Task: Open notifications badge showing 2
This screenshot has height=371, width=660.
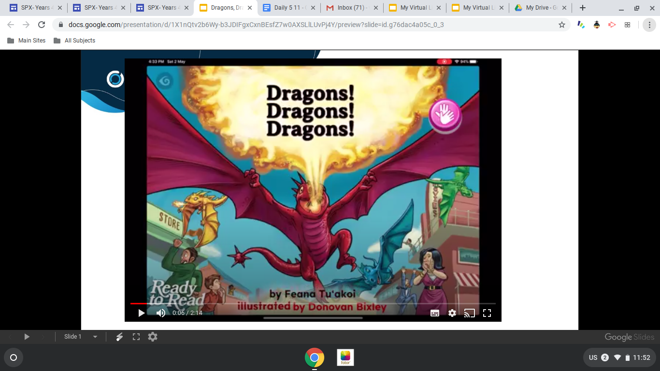Action: click(x=605, y=357)
